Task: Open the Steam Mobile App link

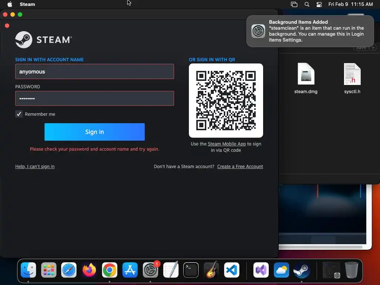Action: pos(227,144)
